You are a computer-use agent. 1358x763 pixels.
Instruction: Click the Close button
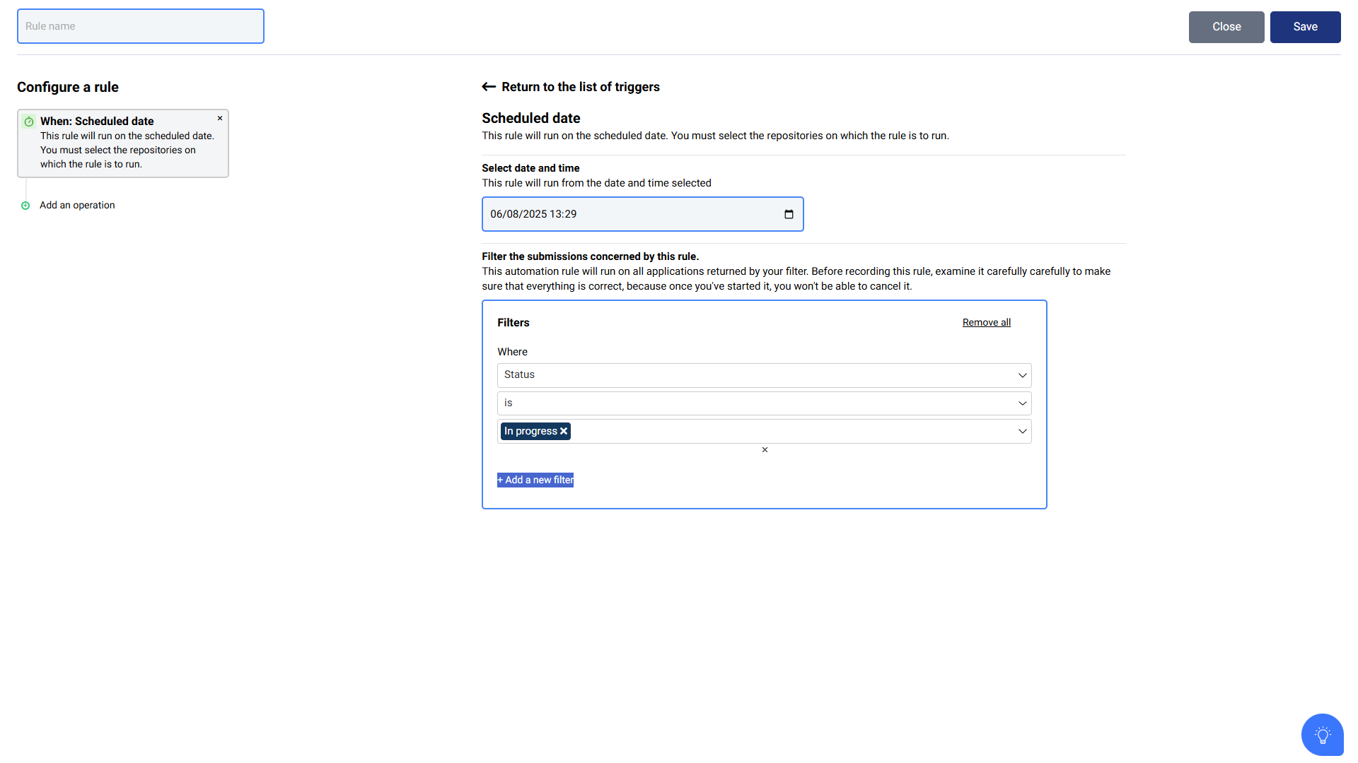tap(1226, 27)
